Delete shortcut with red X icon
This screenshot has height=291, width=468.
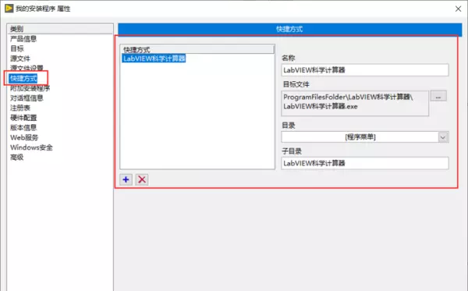point(142,179)
